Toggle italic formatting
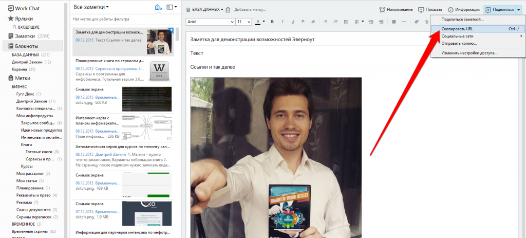This screenshot has height=238, width=526. (x=283, y=22)
